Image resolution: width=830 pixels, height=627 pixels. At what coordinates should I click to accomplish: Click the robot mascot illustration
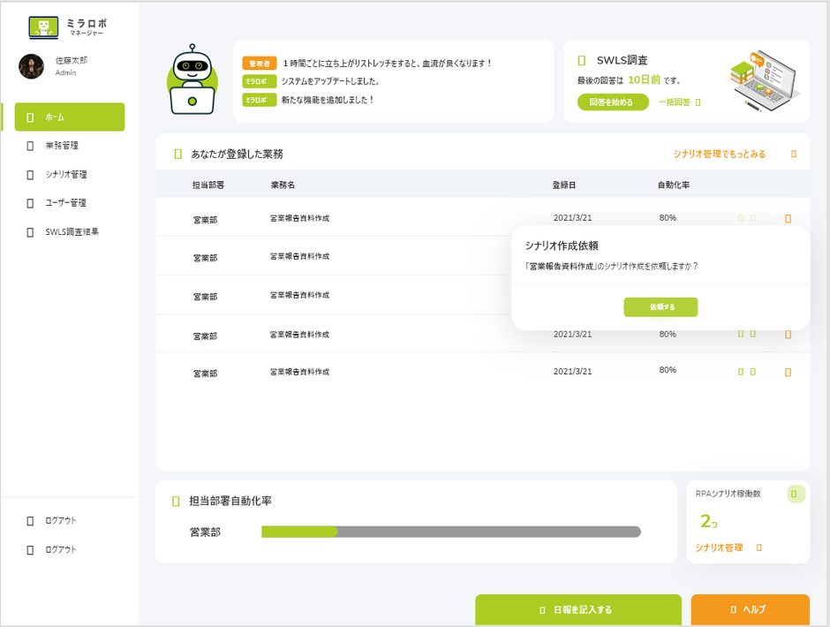(x=192, y=79)
